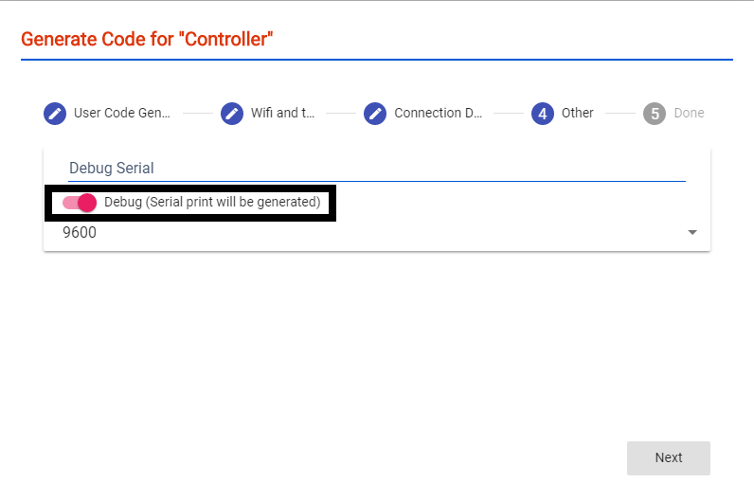This screenshot has width=754, height=483.
Task: Click the pink toggle knob
Action: tap(87, 203)
